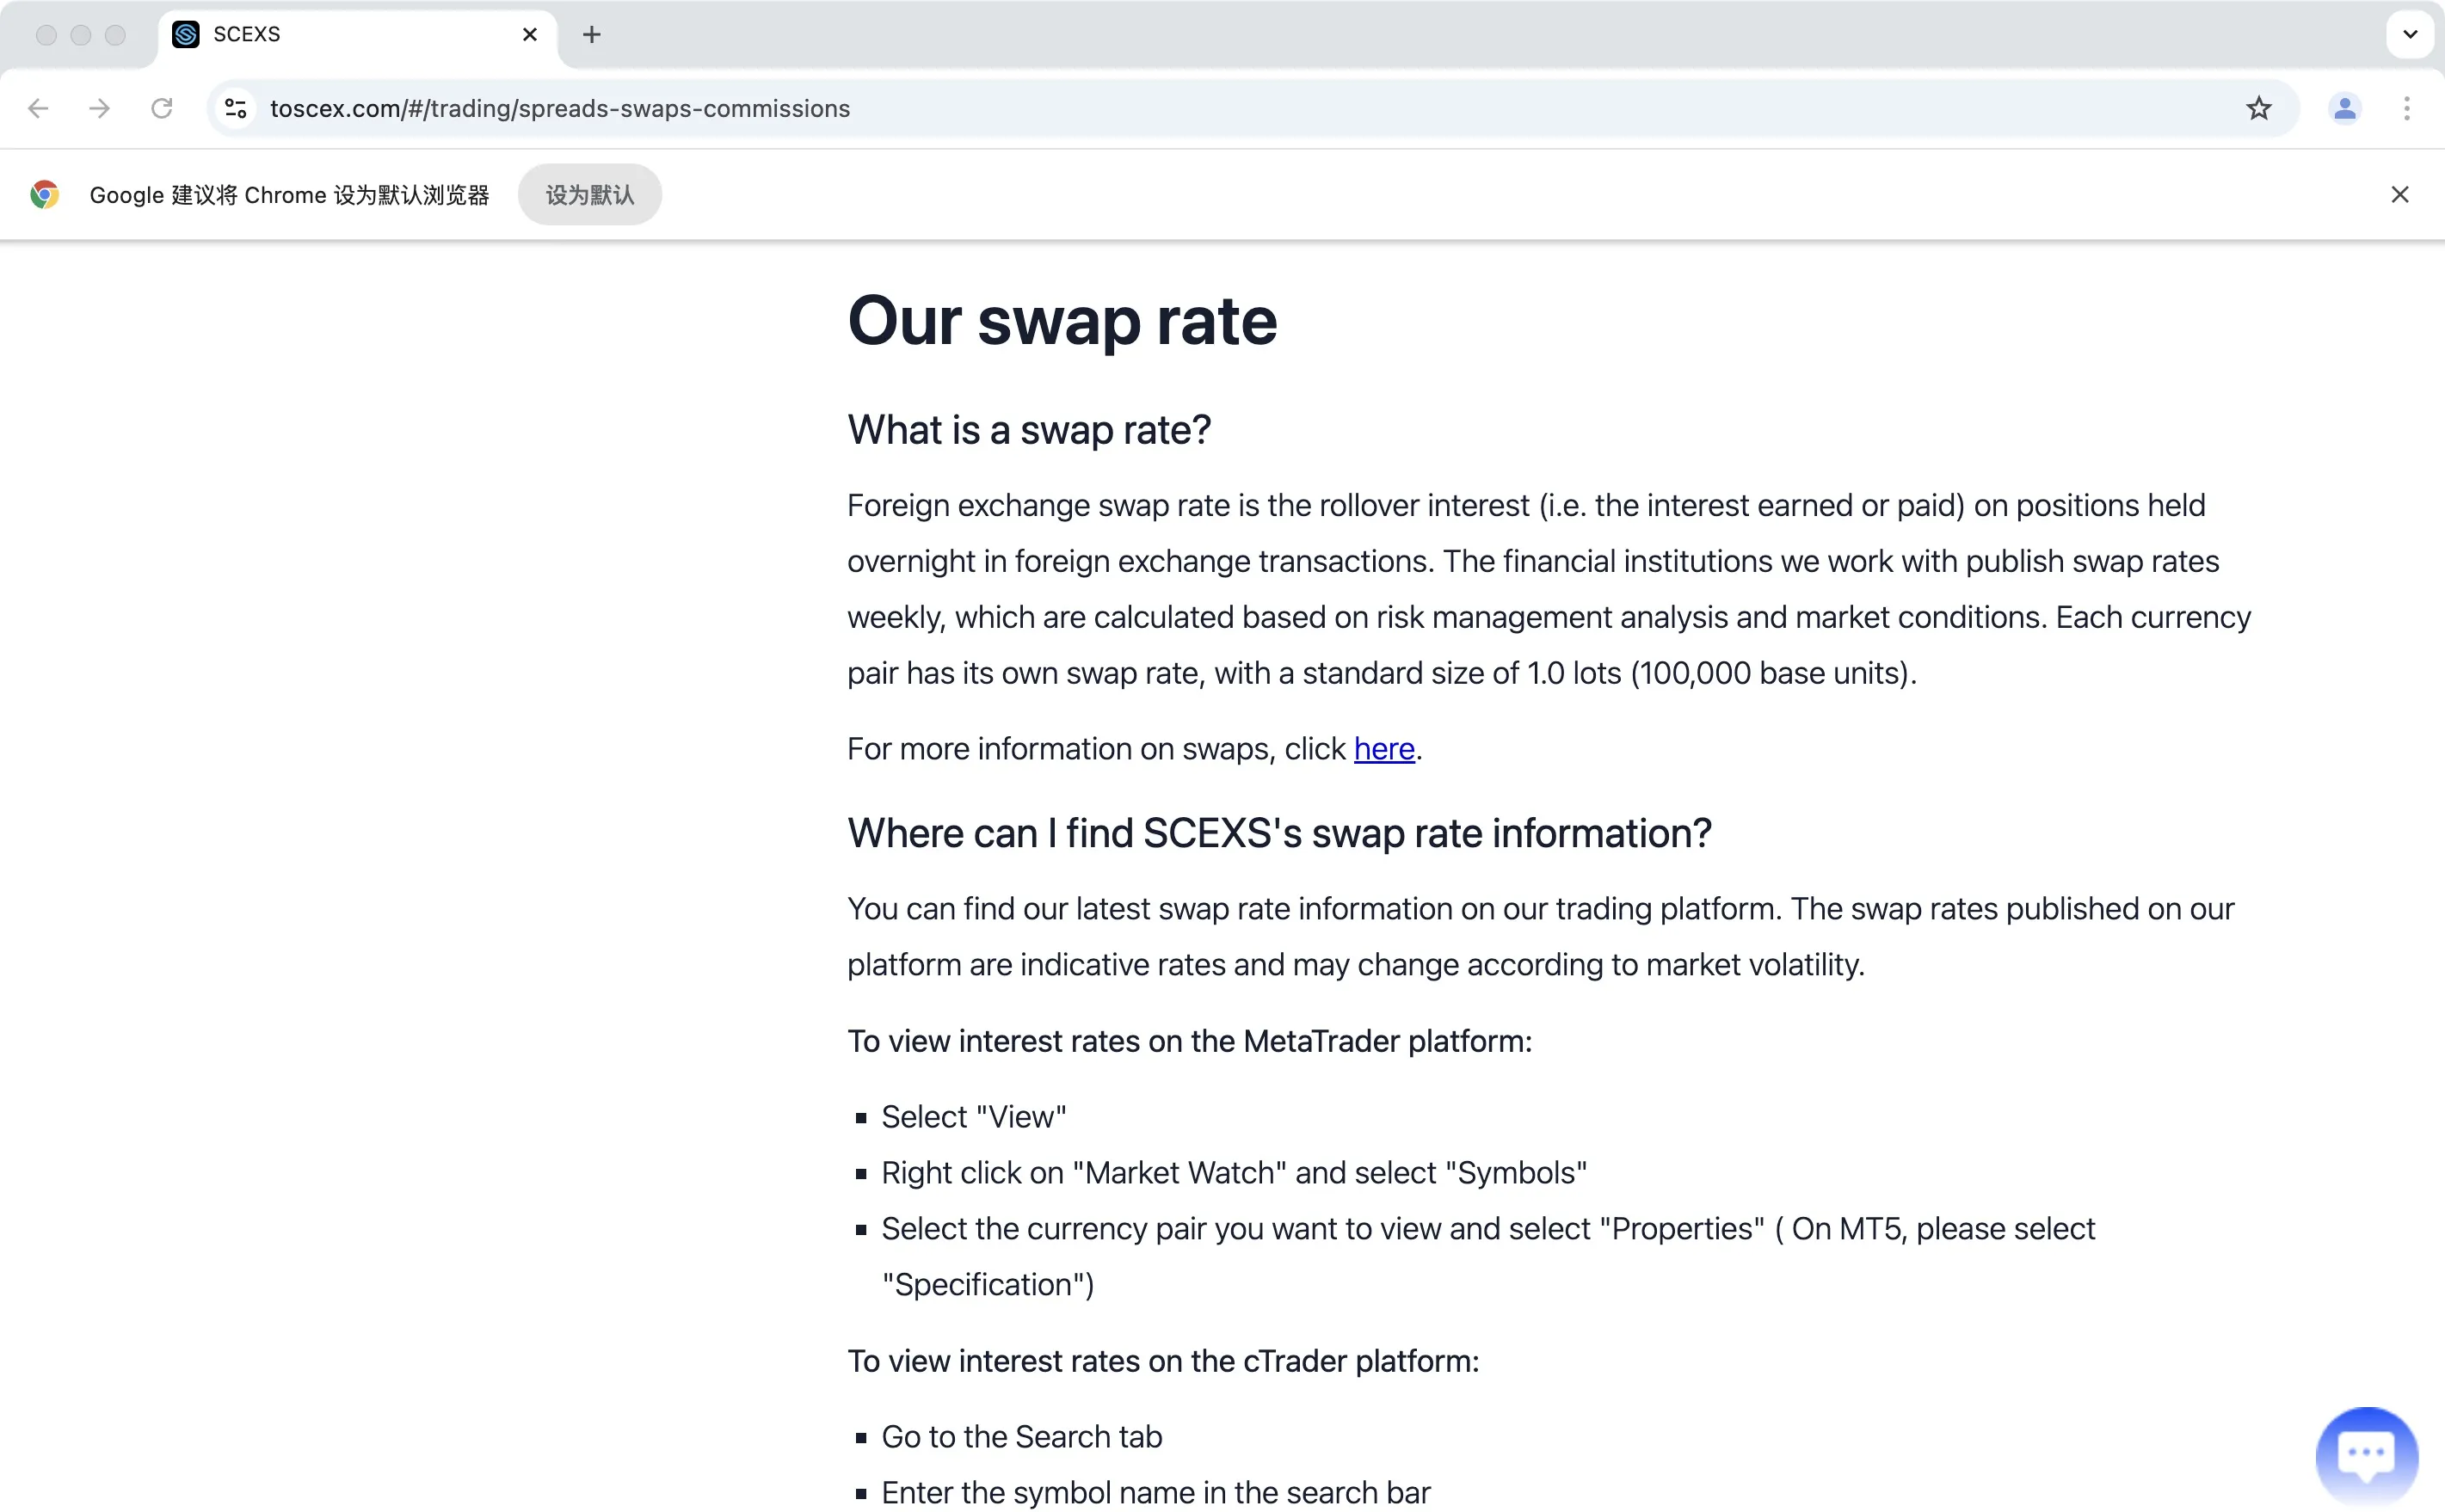The height and width of the screenshot is (1512, 2445).
Task: Click the address bar URL field
Action: click(x=1240, y=109)
